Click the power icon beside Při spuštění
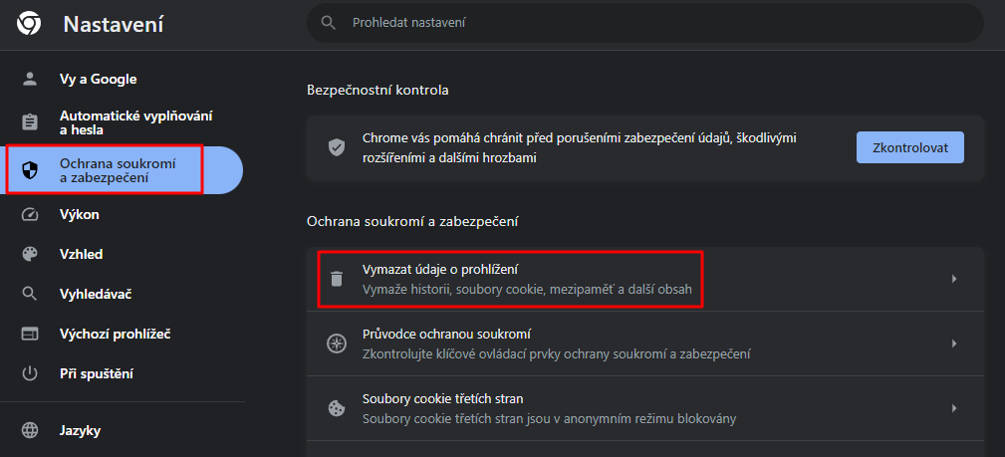Viewport: 1005px width, 457px height. coord(30,373)
